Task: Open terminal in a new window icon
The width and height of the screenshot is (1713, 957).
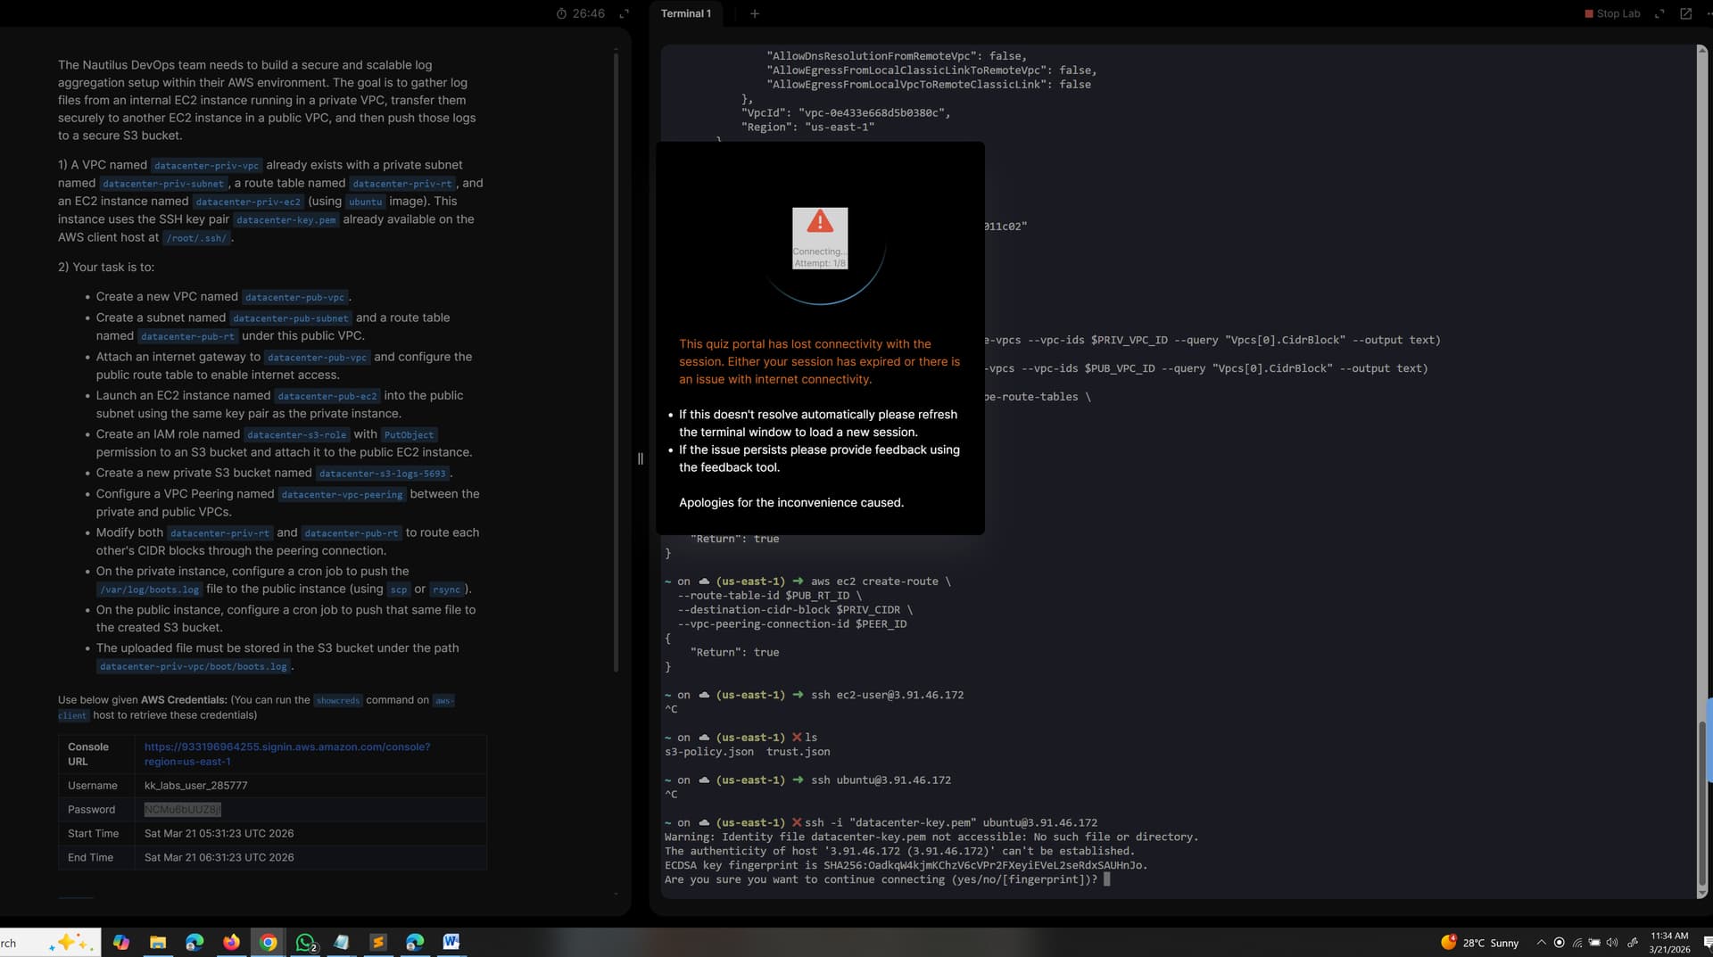Action: point(1685,13)
